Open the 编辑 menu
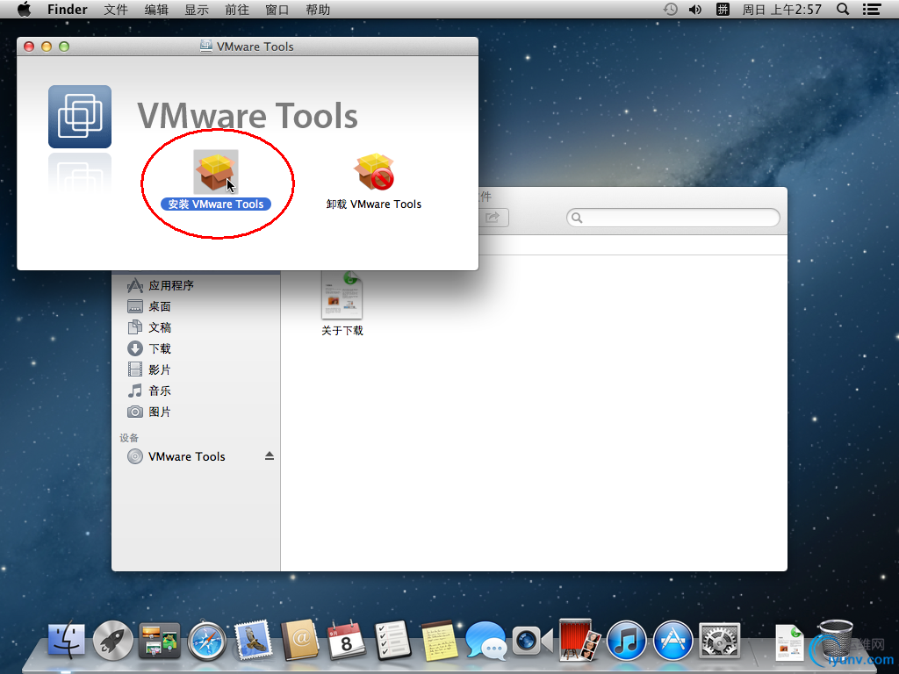The width and height of the screenshot is (899, 674). (x=156, y=9)
